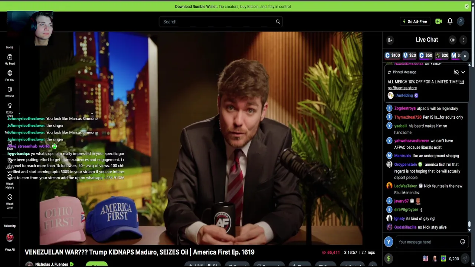Click the 0/200 character counter
The height and width of the screenshot is (267, 475).
(454, 259)
